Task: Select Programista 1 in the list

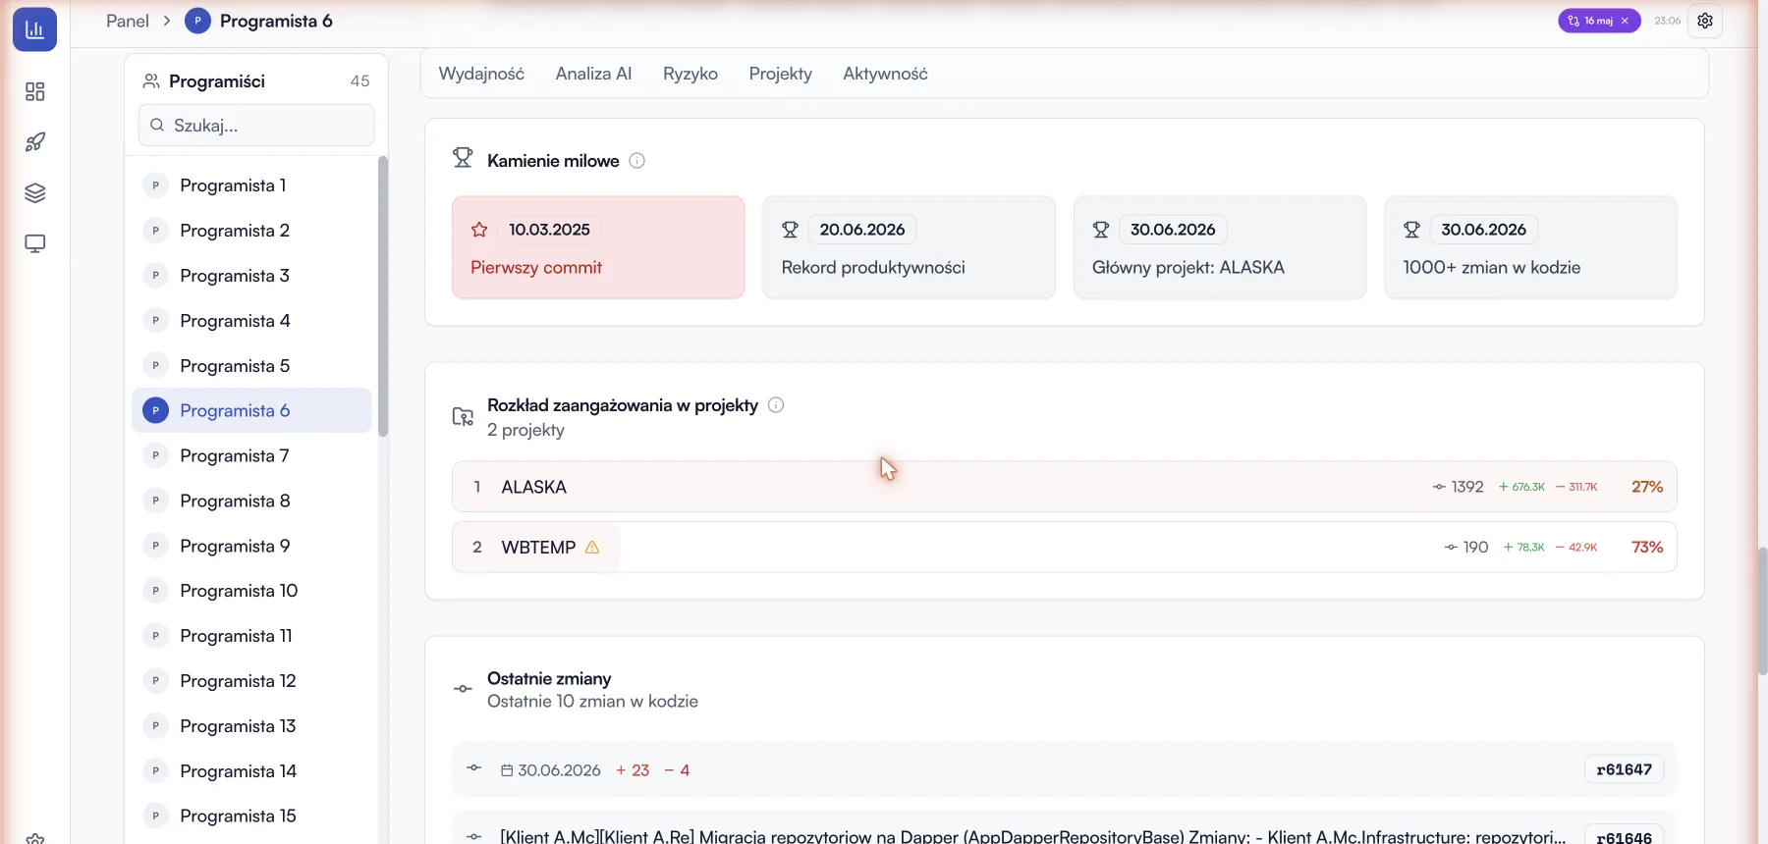Action: (252, 185)
